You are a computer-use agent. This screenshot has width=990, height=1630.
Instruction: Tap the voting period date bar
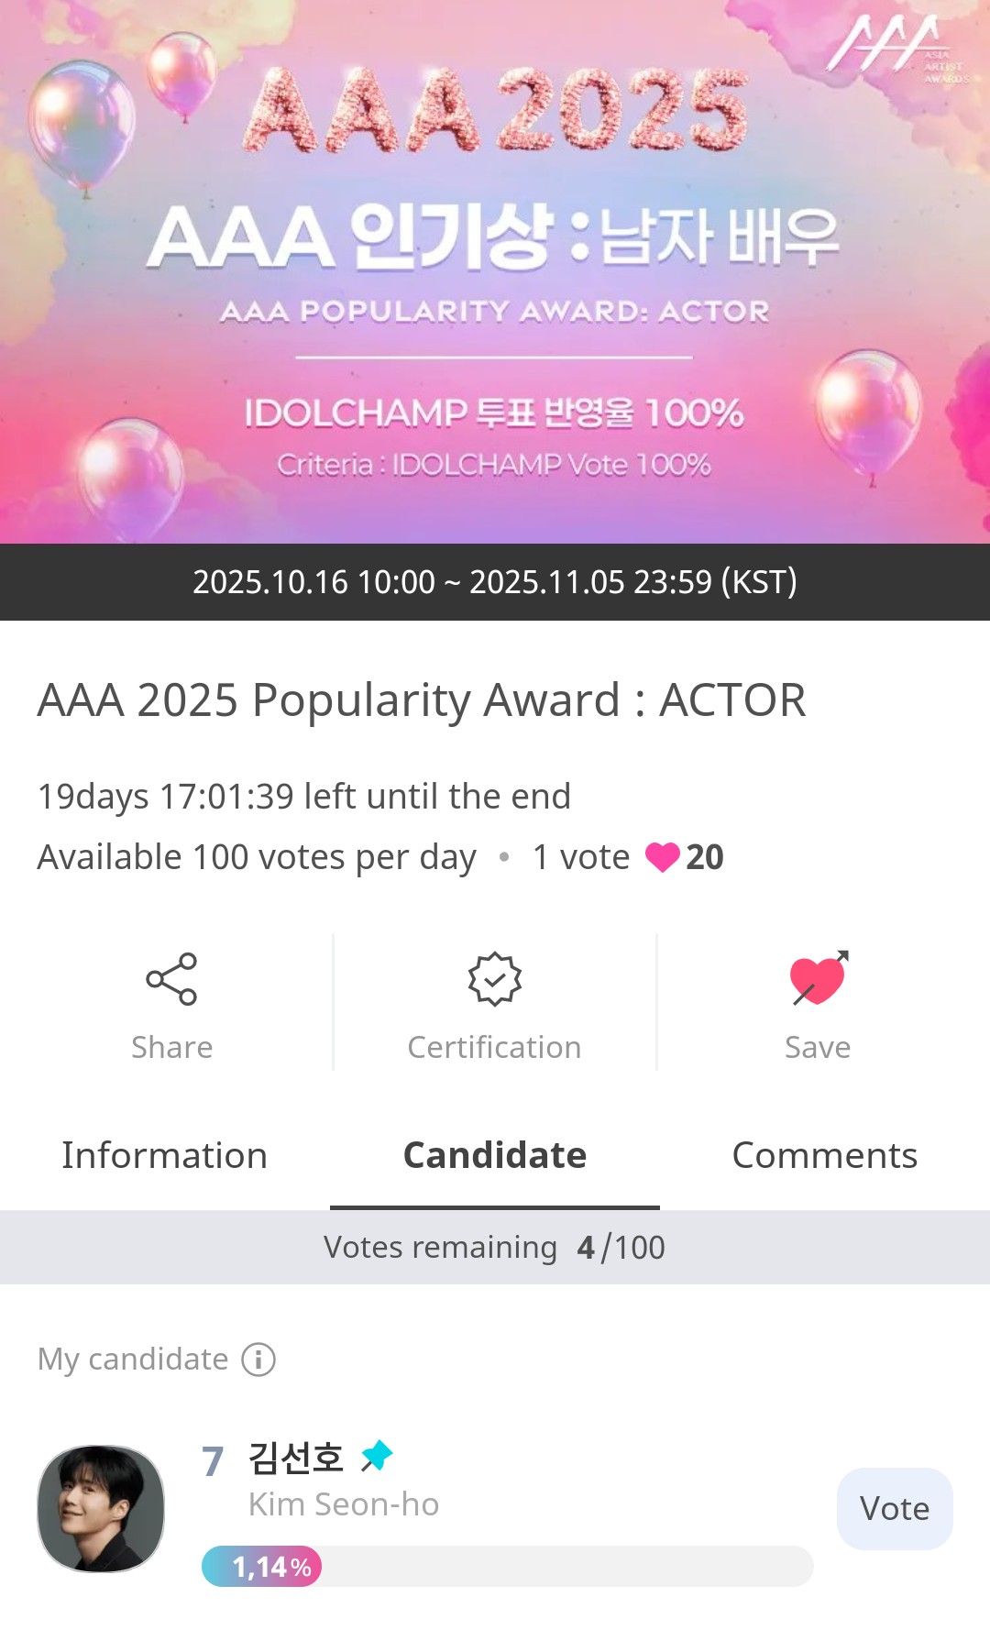coord(495,582)
